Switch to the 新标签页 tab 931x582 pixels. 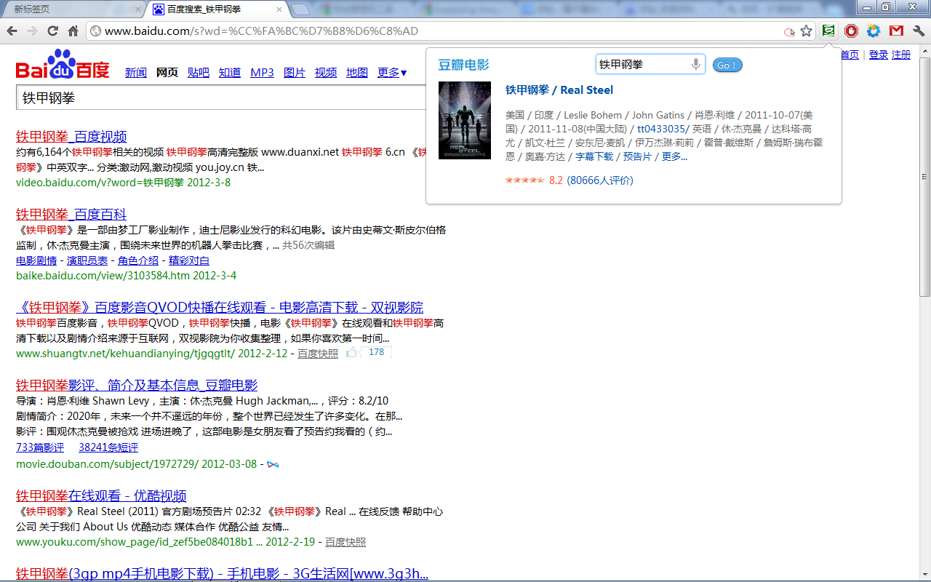[x=73, y=9]
